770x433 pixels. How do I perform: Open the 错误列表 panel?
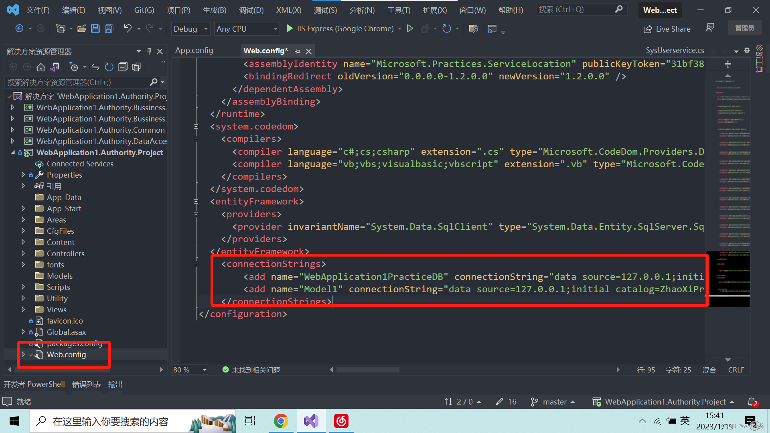(x=87, y=384)
